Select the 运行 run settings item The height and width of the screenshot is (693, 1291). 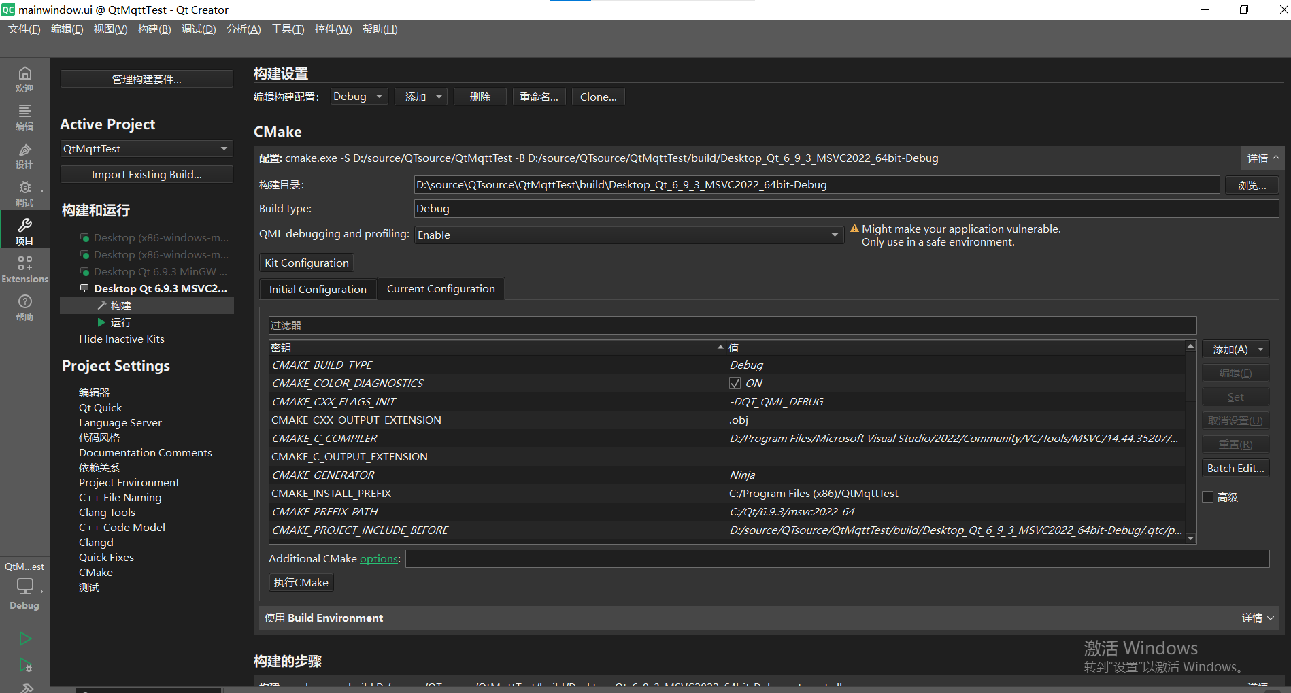[120, 322]
